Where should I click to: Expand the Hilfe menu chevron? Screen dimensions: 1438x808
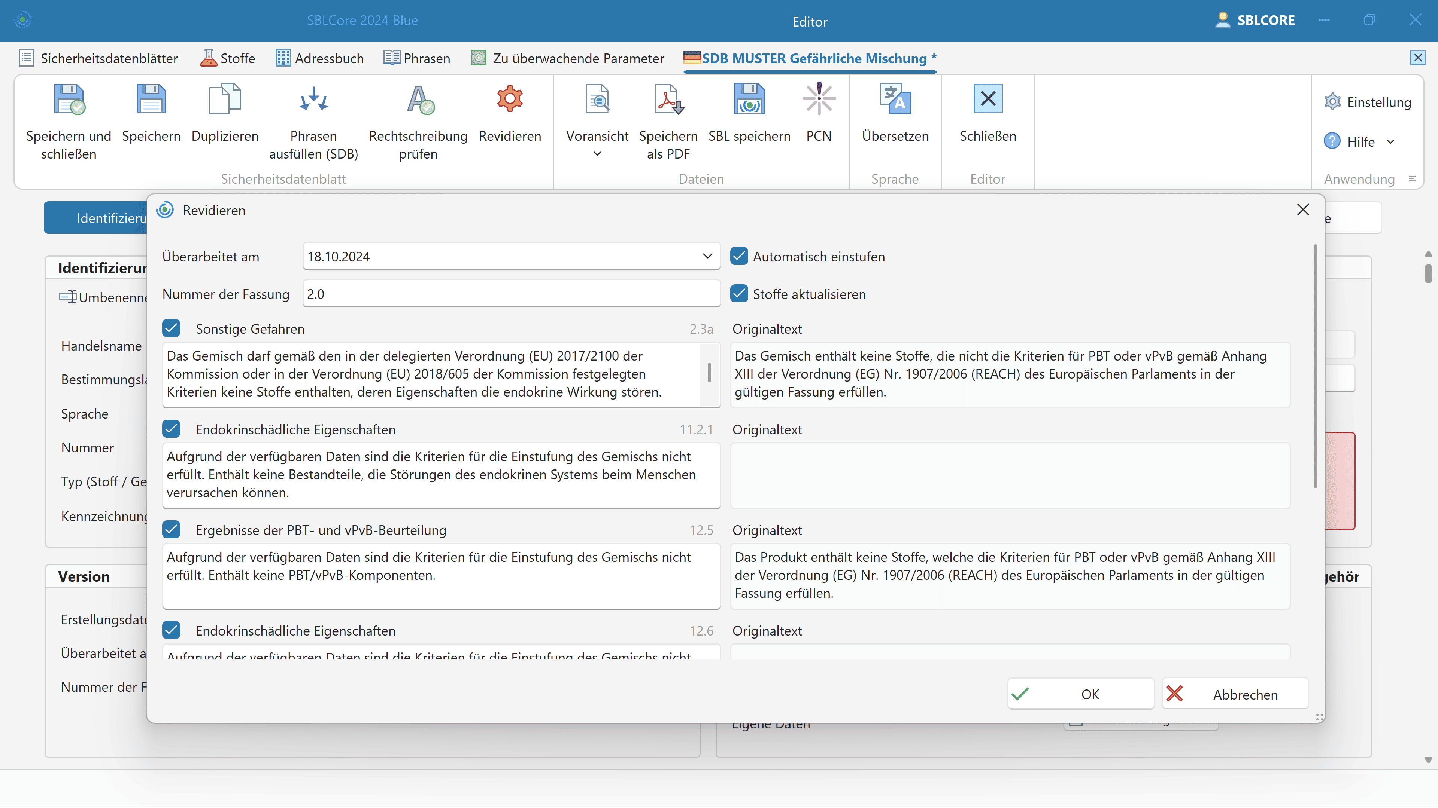(x=1390, y=142)
